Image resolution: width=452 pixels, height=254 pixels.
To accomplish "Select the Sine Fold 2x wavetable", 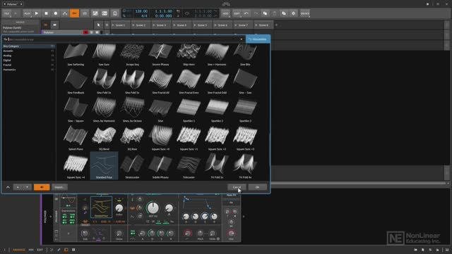I will point(104,82).
